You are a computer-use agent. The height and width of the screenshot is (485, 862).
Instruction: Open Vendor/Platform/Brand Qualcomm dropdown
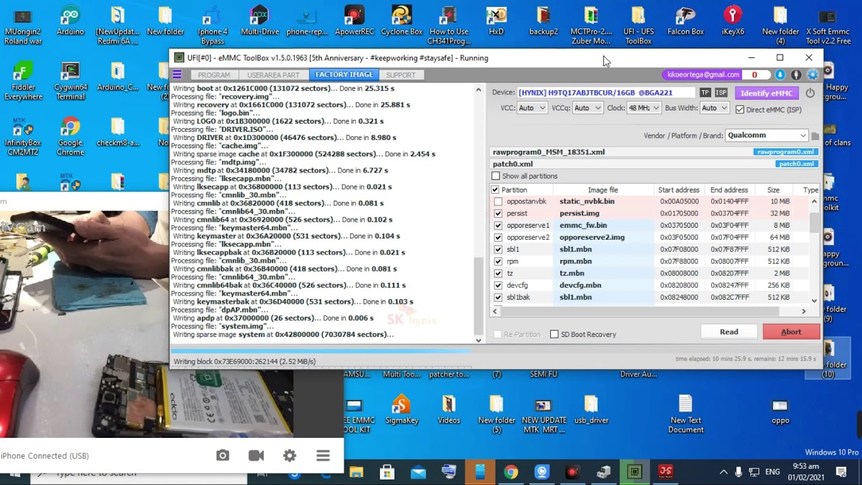tap(766, 135)
